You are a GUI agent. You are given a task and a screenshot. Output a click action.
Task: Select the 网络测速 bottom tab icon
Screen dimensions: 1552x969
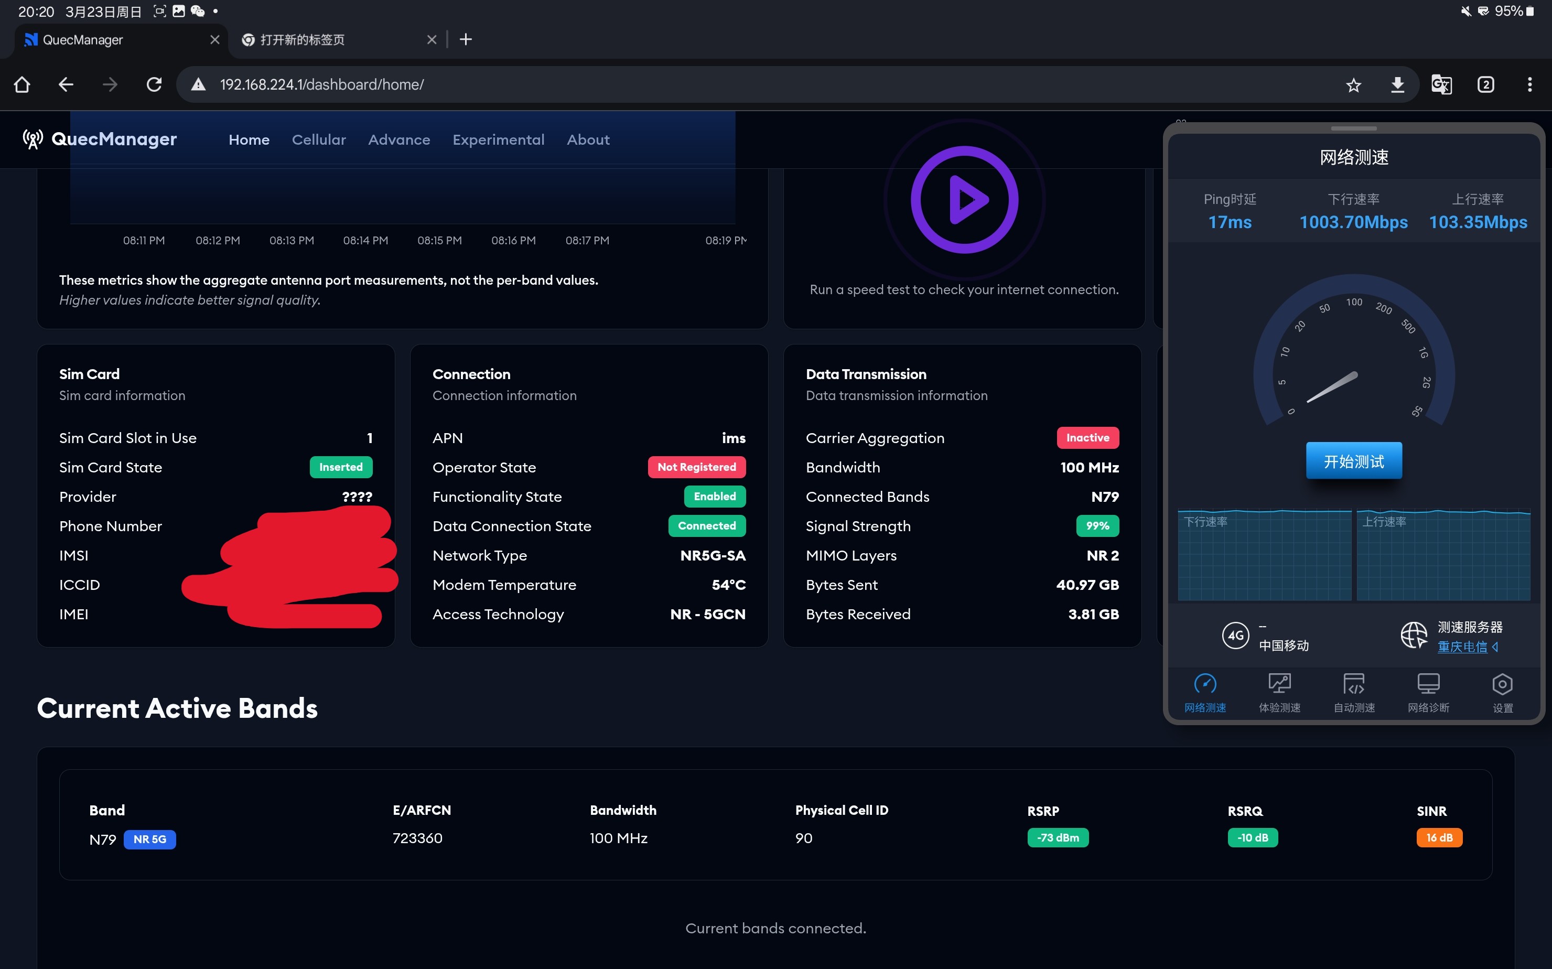coord(1205,684)
